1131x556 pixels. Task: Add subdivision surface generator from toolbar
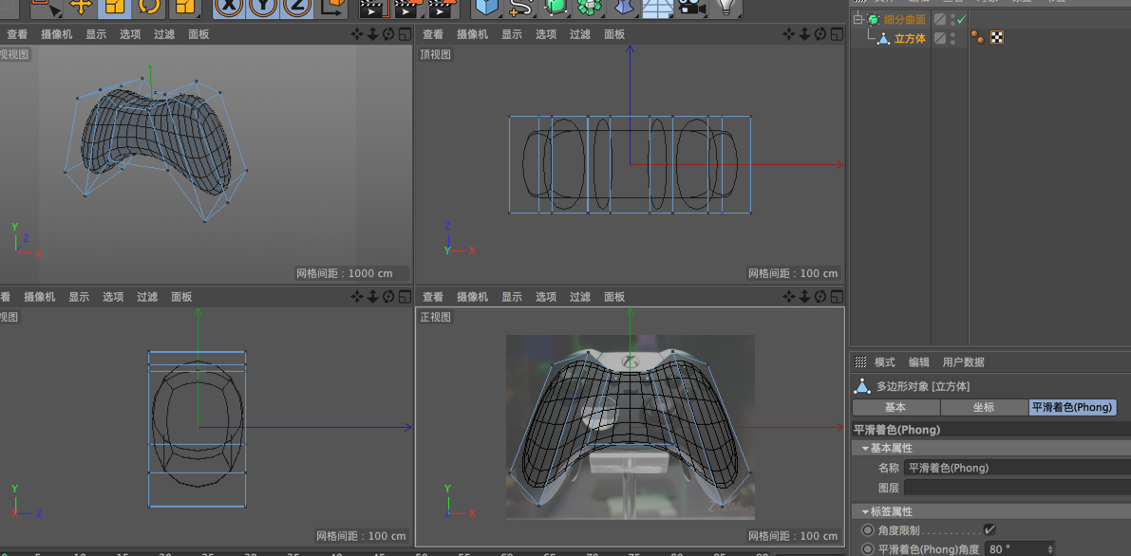[556, 7]
